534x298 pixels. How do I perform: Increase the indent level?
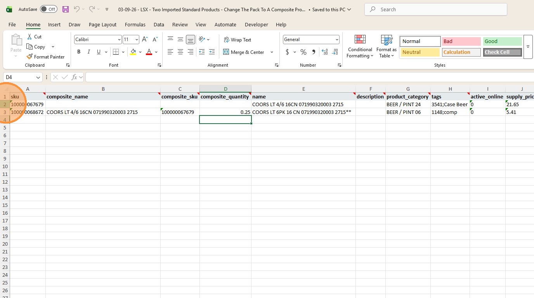click(x=212, y=52)
